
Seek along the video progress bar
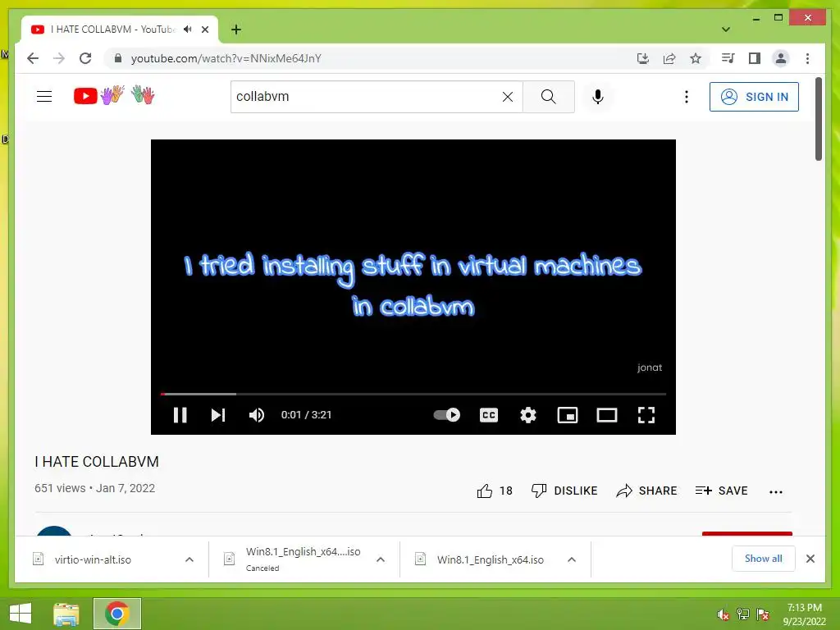(x=413, y=394)
